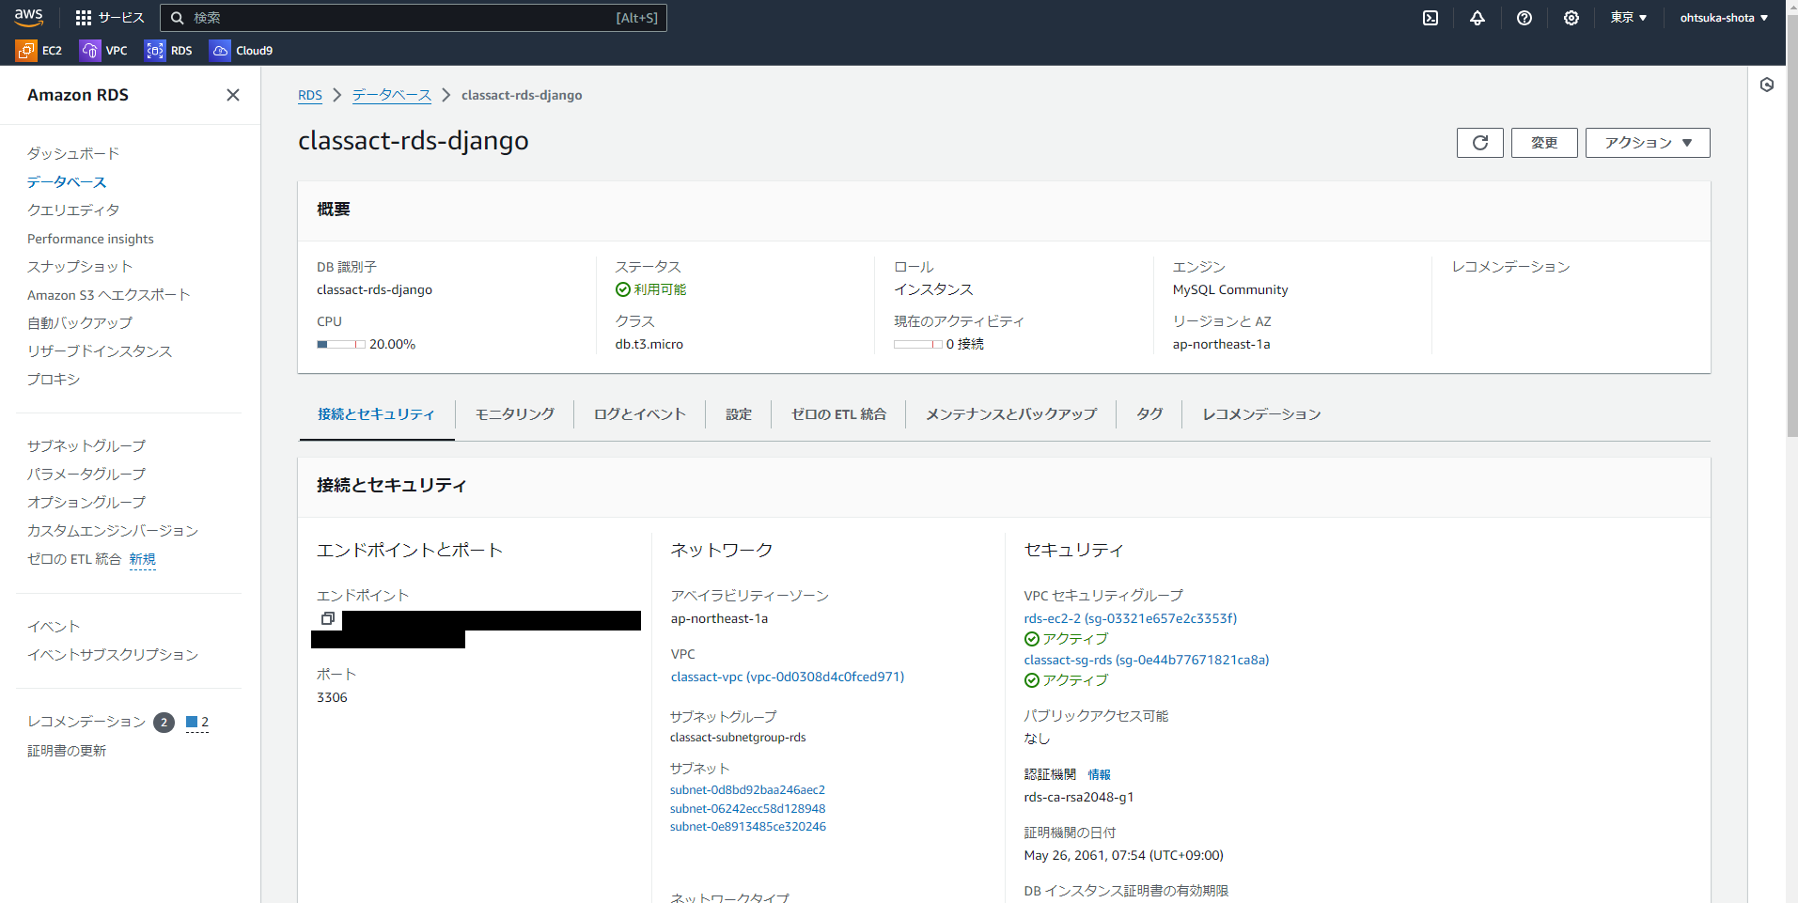Click the サービス label in top bar
The width and height of the screenshot is (1798, 903).
(x=121, y=18)
